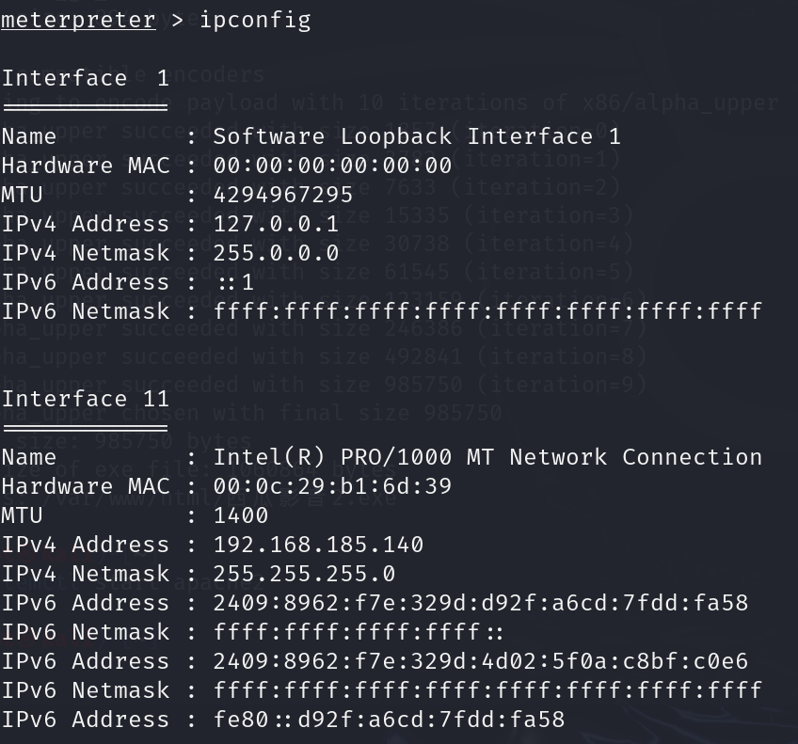Click the loopback IPv6 address ::1
Viewport: 798px width, 744px height.
click(x=234, y=282)
